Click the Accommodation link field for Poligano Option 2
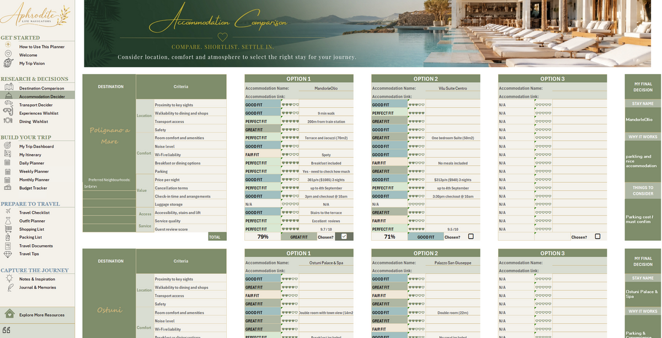Viewport: 662px width, 338px height. click(x=453, y=96)
